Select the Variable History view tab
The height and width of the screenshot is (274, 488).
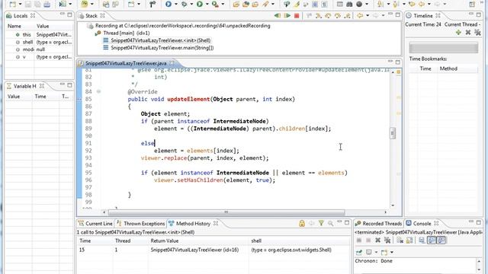25,86
